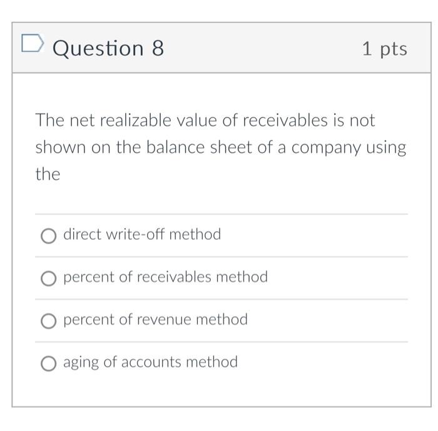
Task: Click the word 'Question' in the header
Action: (x=98, y=48)
